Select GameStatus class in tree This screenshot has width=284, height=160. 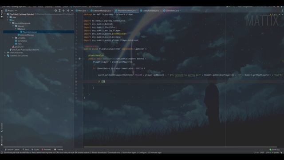[x=21, y=41]
